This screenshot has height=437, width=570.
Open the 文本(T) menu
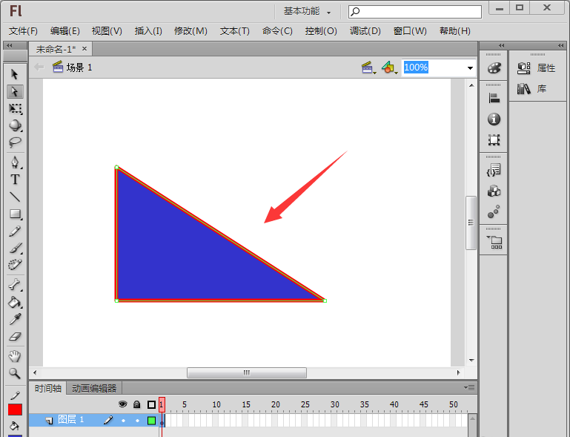[234, 31]
